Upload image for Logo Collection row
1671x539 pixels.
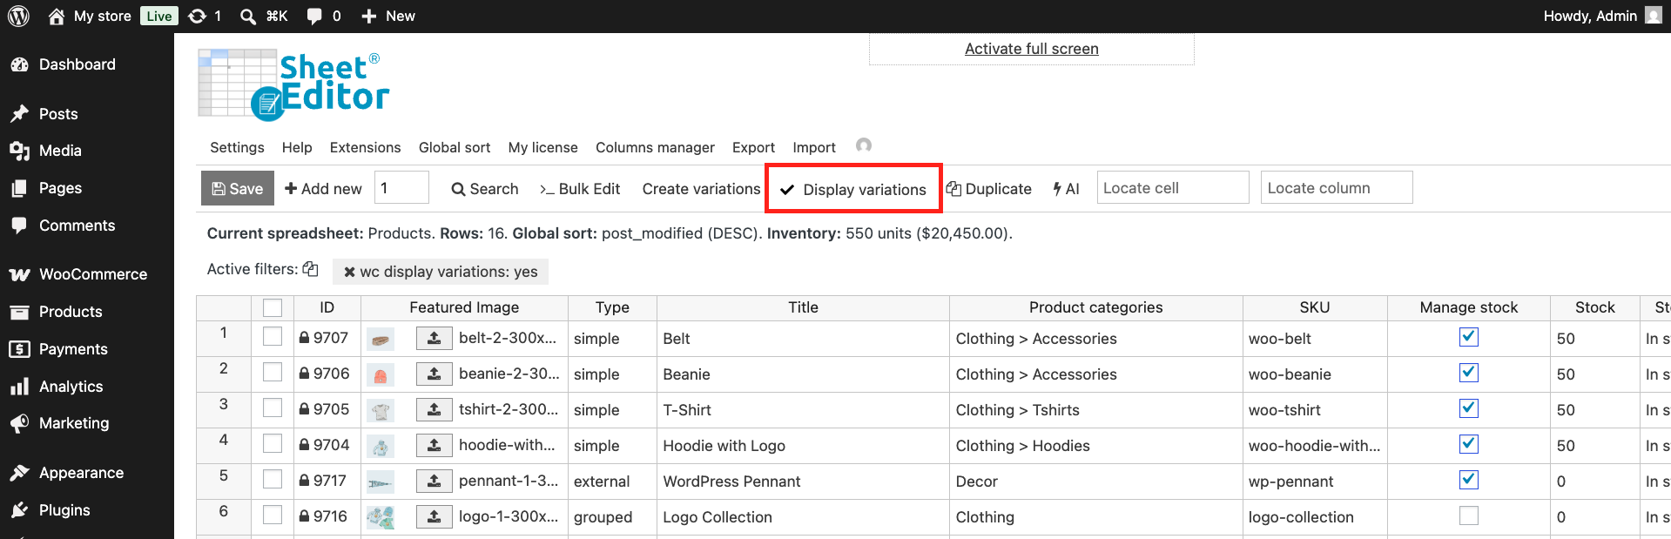434,516
